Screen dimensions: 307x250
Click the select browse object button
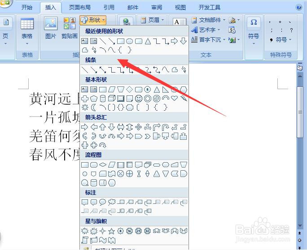point(299,241)
